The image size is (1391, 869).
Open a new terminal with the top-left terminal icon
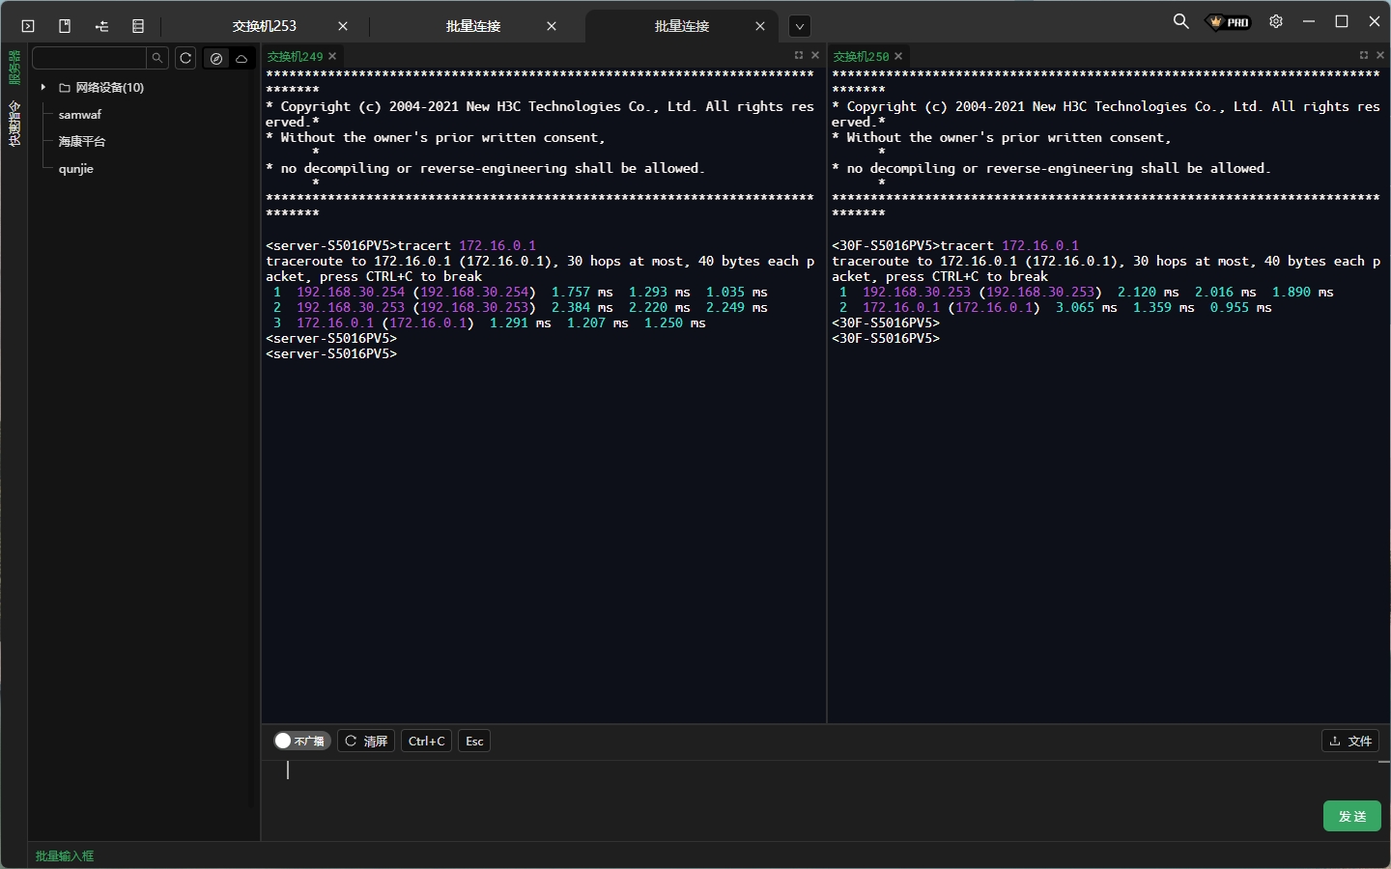click(x=28, y=26)
